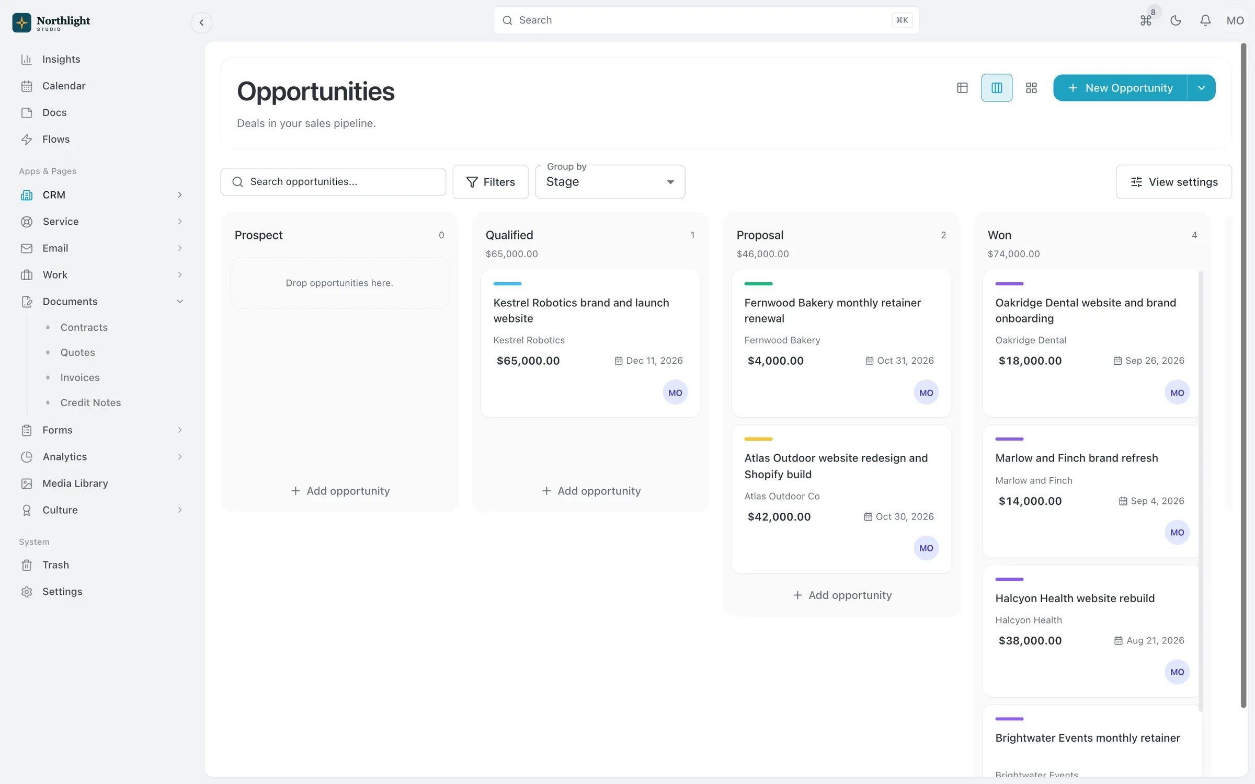This screenshot has width=1255, height=784.
Task: Open View settings
Action: click(1174, 182)
